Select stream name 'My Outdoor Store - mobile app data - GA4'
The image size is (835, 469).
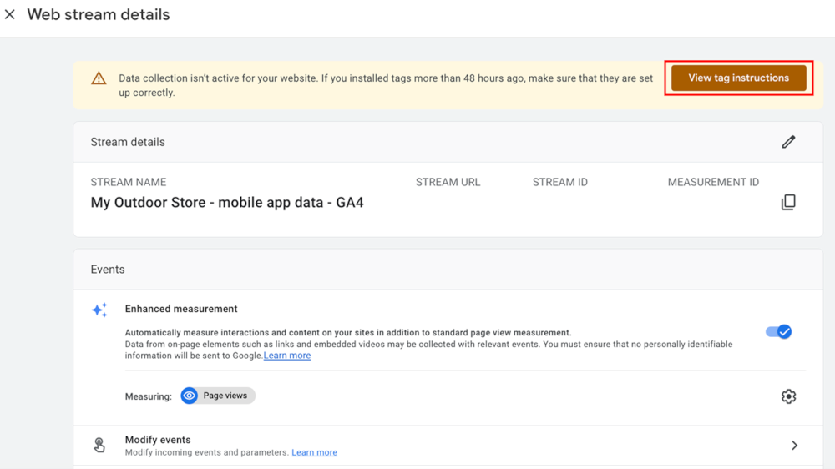[227, 203]
